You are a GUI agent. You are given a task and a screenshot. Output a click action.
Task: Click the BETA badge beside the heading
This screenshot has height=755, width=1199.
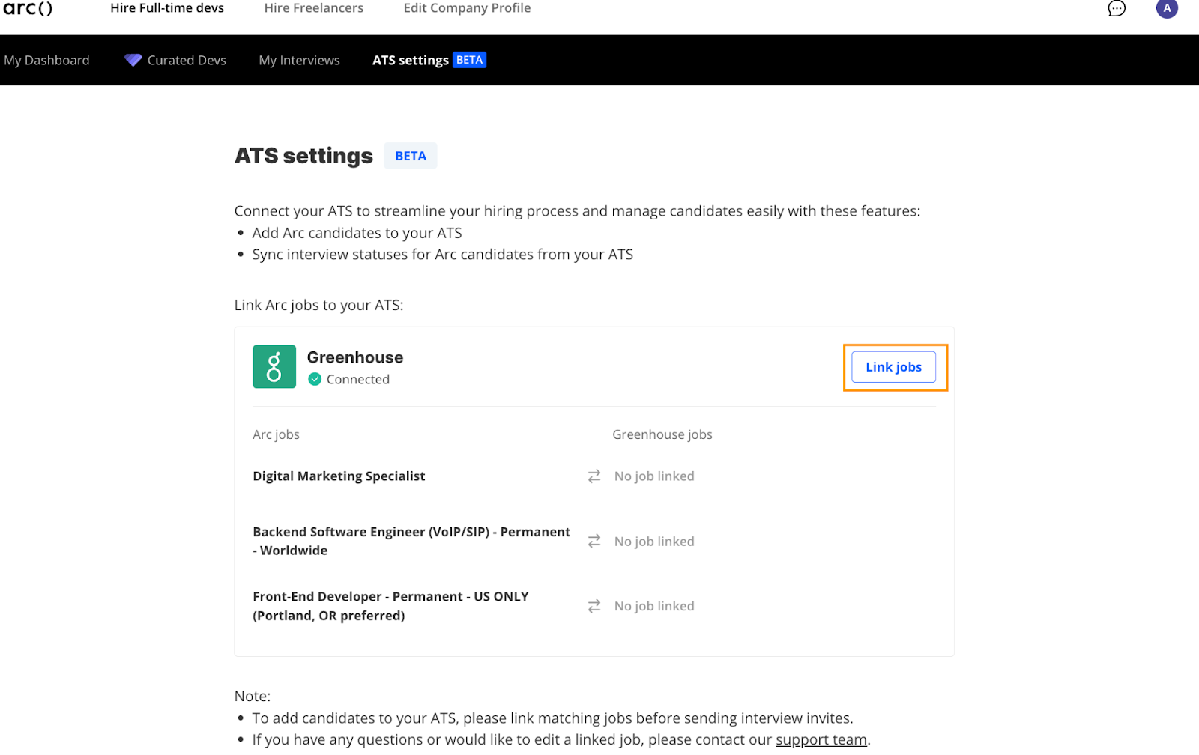point(411,156)
